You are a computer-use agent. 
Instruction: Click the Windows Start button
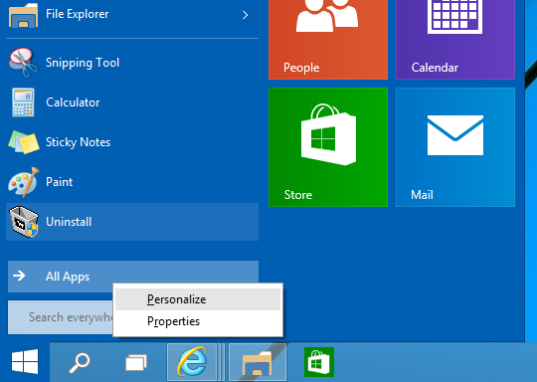click(x=25, y=362)
